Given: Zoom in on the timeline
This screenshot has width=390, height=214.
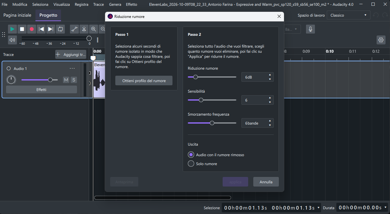Looking at the screenshot, I should pyautogui.click(x=94, y=29).
